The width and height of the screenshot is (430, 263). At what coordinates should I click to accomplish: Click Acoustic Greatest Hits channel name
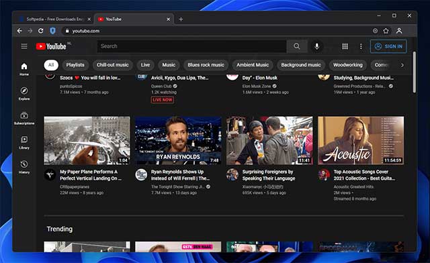(353, 187)
